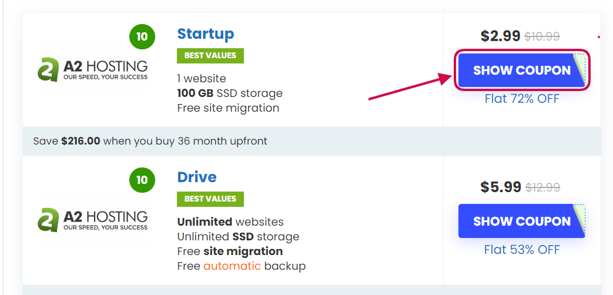Viewport: 613px width, 295px height.
Task: Click the green 10 rating badge on Startup
Action: [142, 37]
